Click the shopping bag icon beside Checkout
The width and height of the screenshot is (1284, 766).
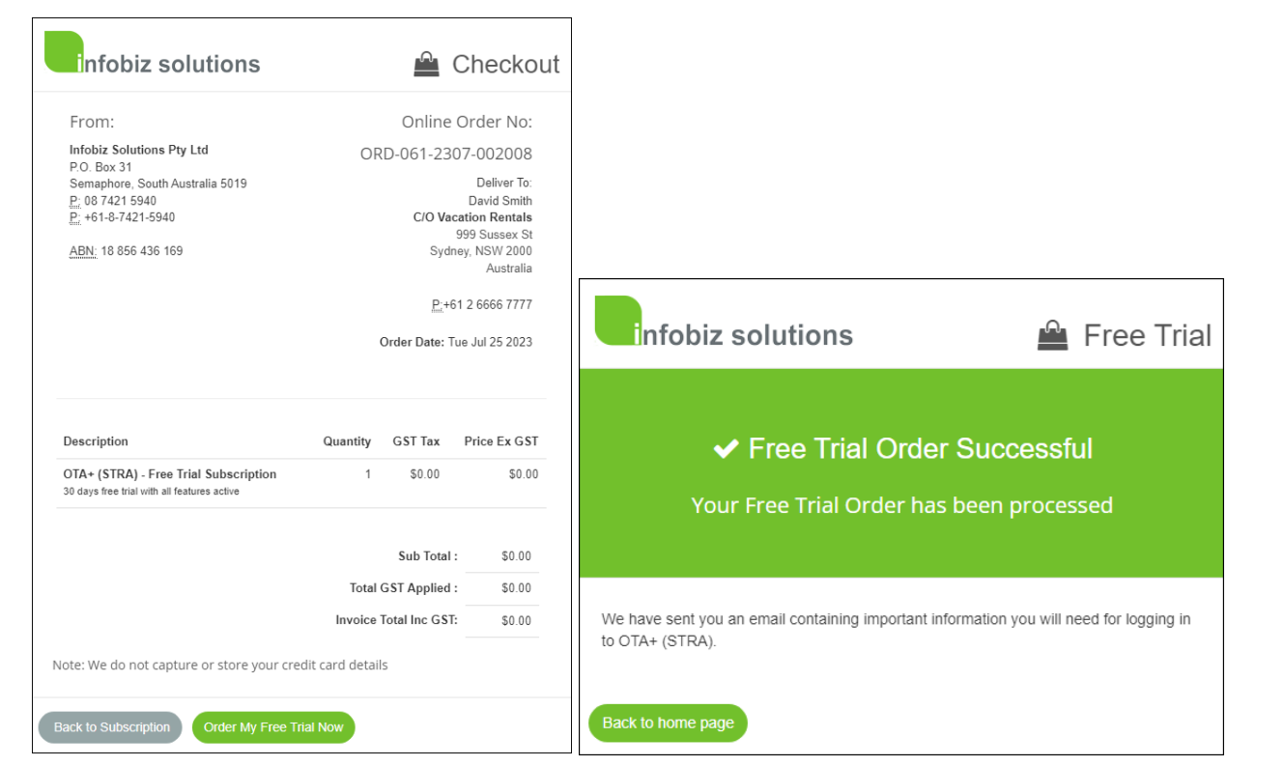pyautogui.click(x=426, y=65)
